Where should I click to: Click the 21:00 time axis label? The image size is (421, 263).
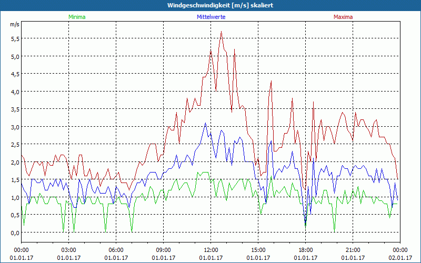[x=353, y=250]
